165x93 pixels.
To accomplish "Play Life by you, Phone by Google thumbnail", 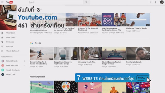I will click(x=138, y=20).
